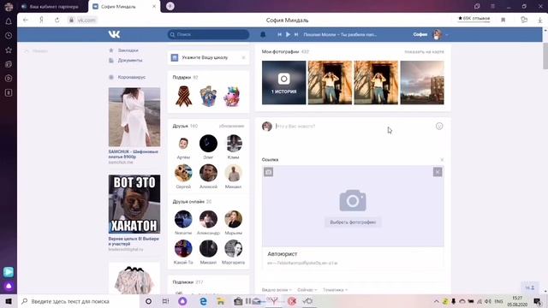
Task: Click the browser back arrow
Action: pyautogui.click(x=26, y=20)
